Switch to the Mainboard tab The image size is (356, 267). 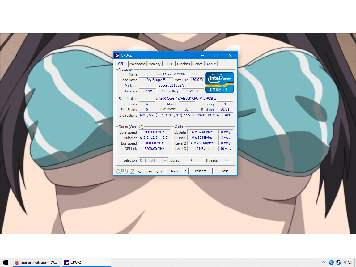coord(137,64)
